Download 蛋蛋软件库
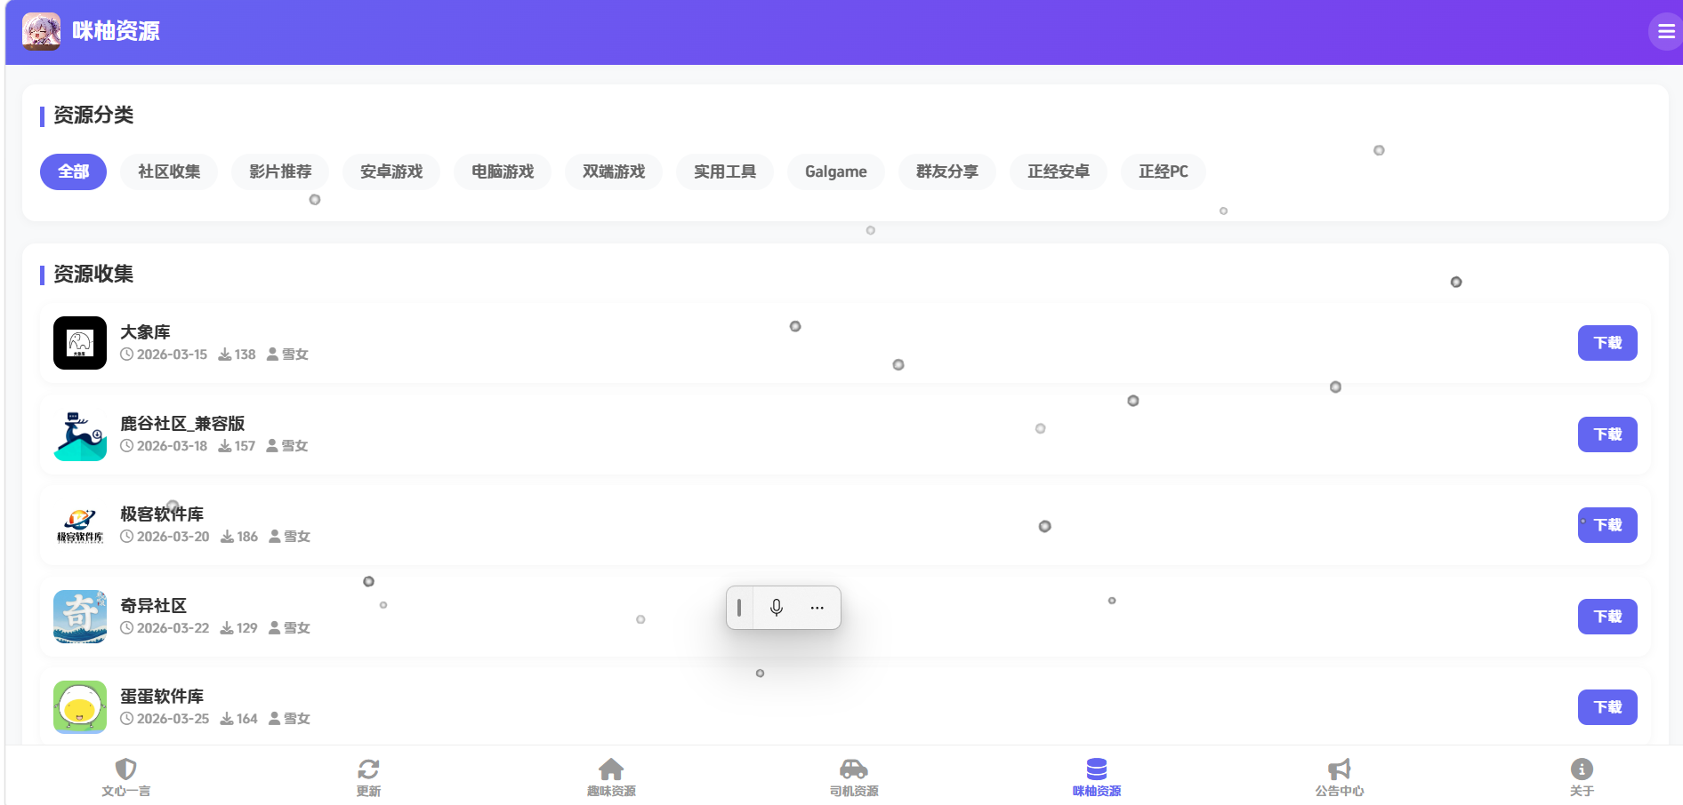 click(x=1607, y=707)
